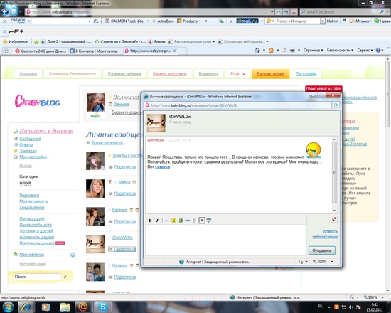The height and width of the screenshot is (313, 391).
Task: Click the RSS feeds icon in command bar
Action: click(271, 51)
